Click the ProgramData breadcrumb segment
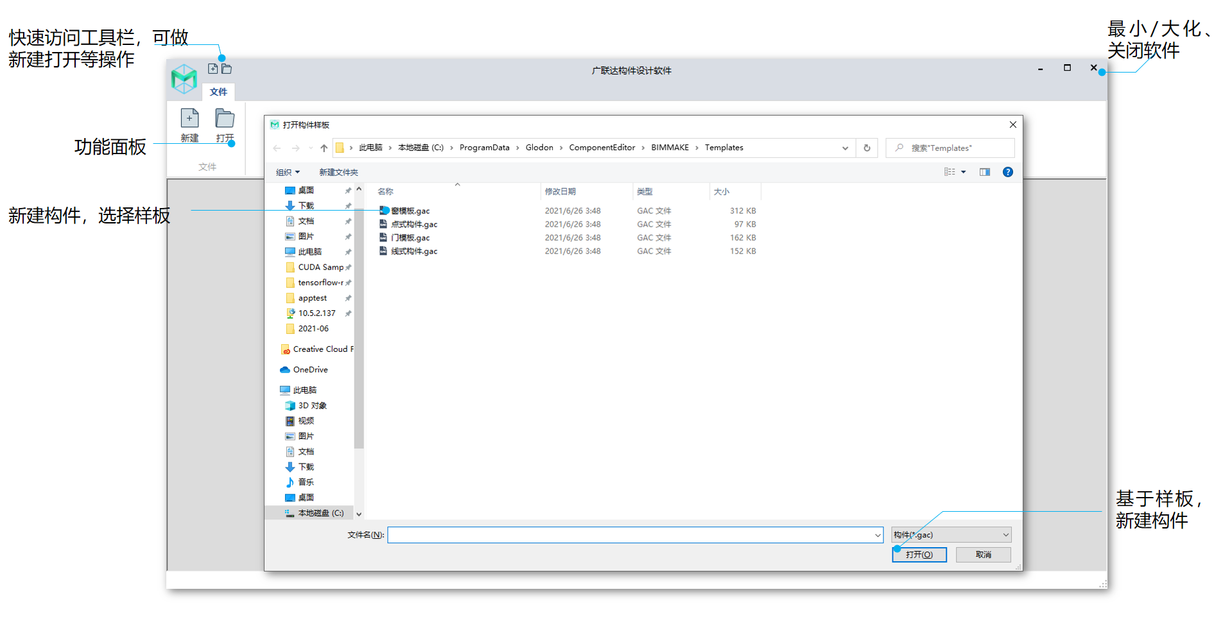 coord(484,148)
